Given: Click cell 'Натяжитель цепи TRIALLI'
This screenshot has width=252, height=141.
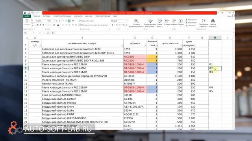Looking at the screenshot, I should click(x=82, y=83).
